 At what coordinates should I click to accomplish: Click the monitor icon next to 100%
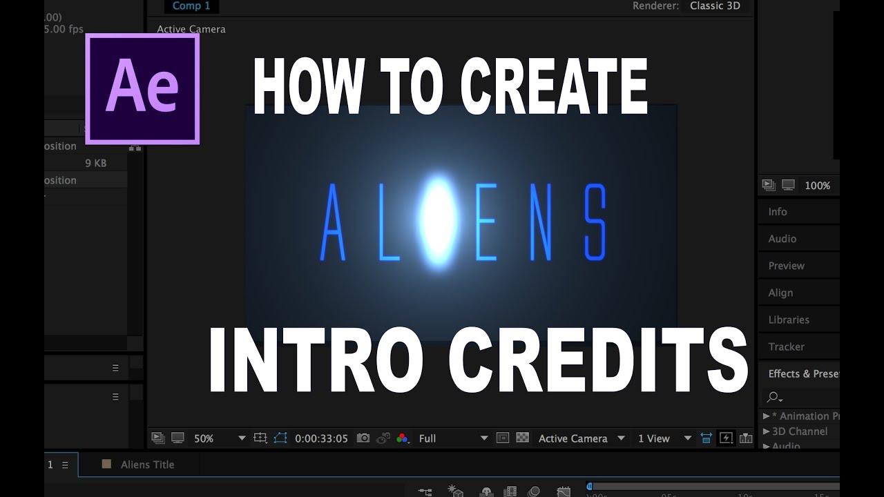click(x=789, y=185)
